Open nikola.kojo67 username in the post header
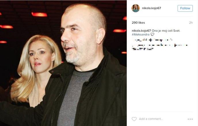The width and height of the screenshot is (198, 126). pos(151,8)
